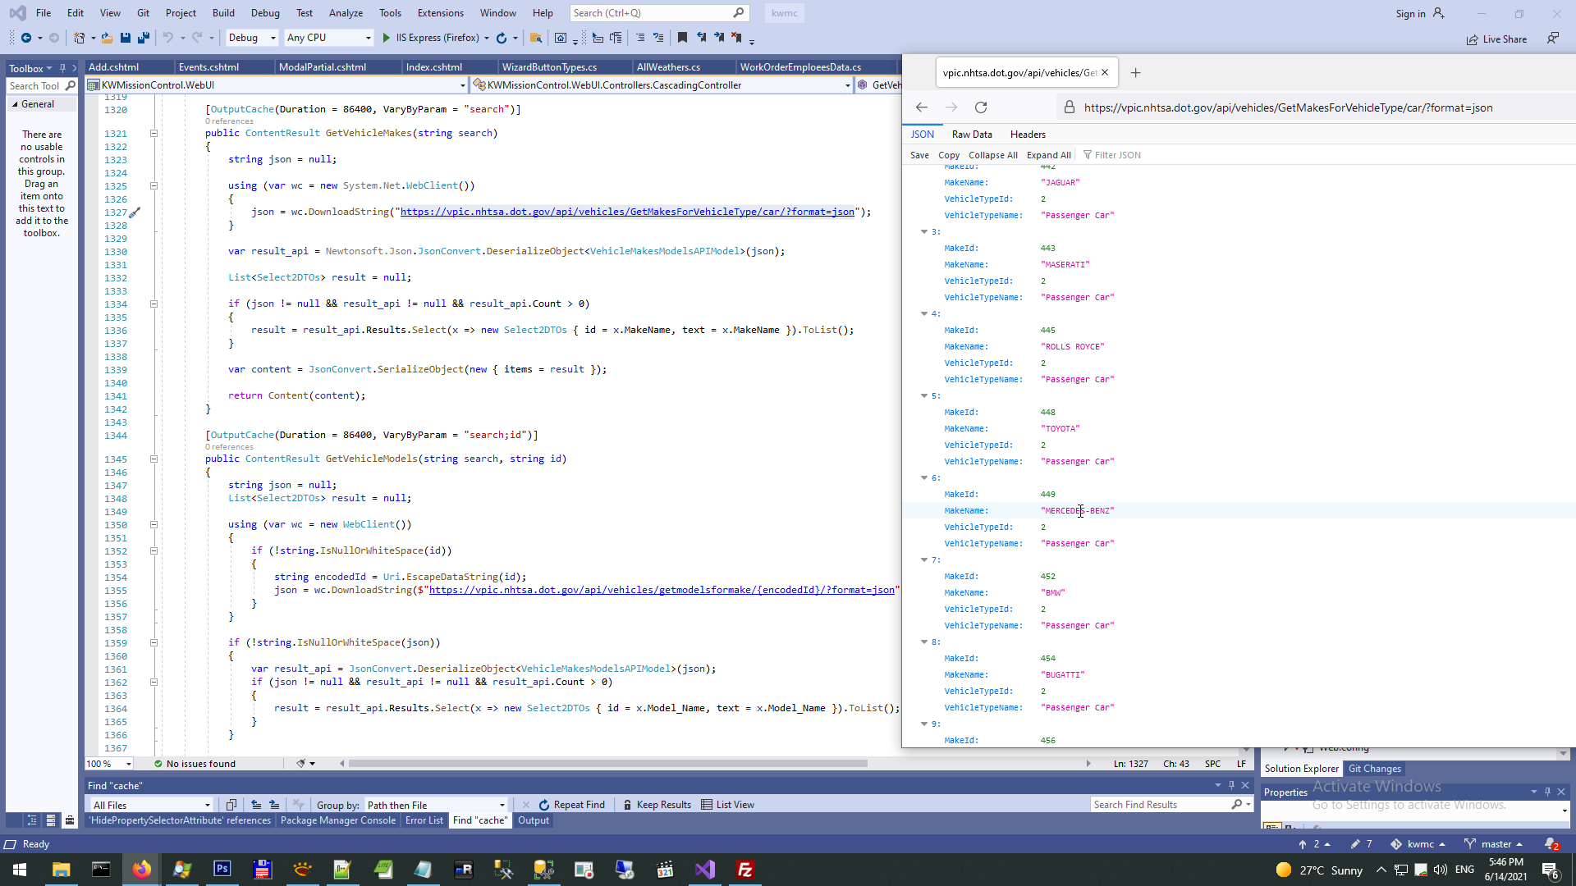
Task: Click the Copy results icon in Find panel
Action: 231,805
